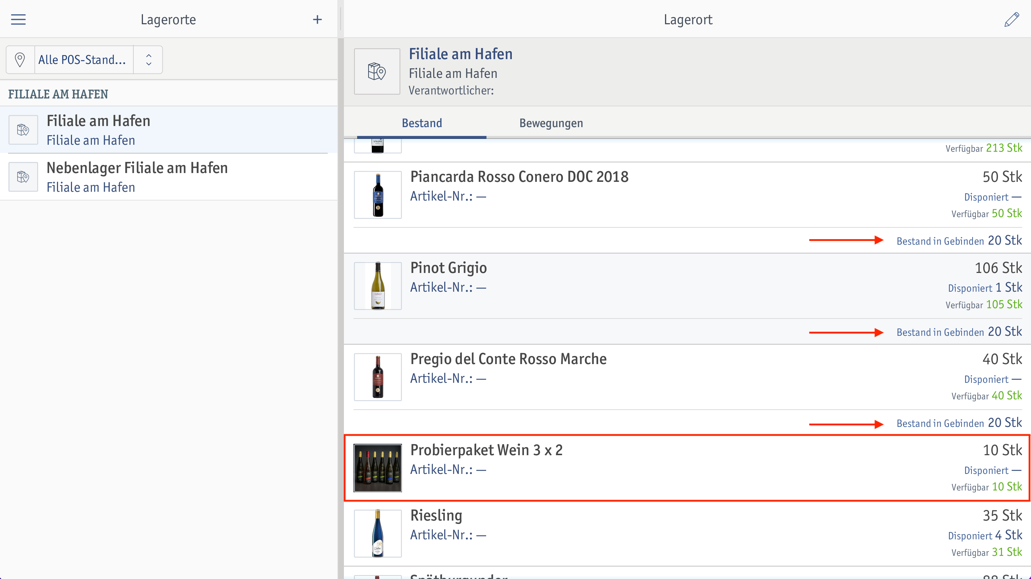Click 50 Stk total for Piancarda

pos(1002,177)
